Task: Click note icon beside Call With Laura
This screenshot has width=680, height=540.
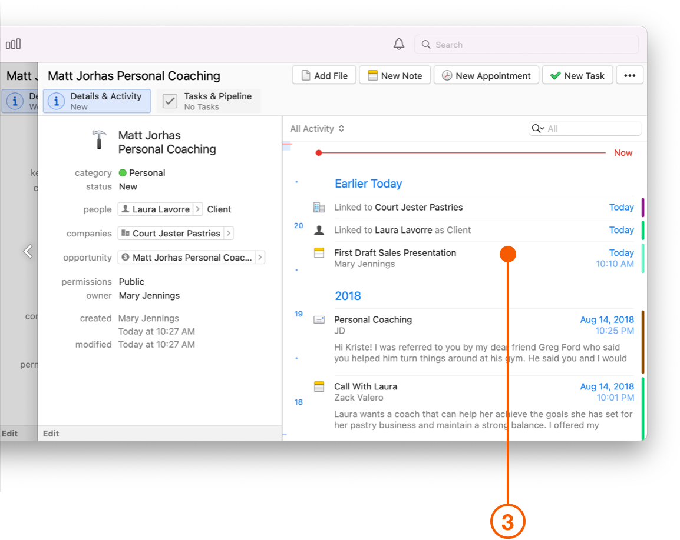Action: pos(319,386)
